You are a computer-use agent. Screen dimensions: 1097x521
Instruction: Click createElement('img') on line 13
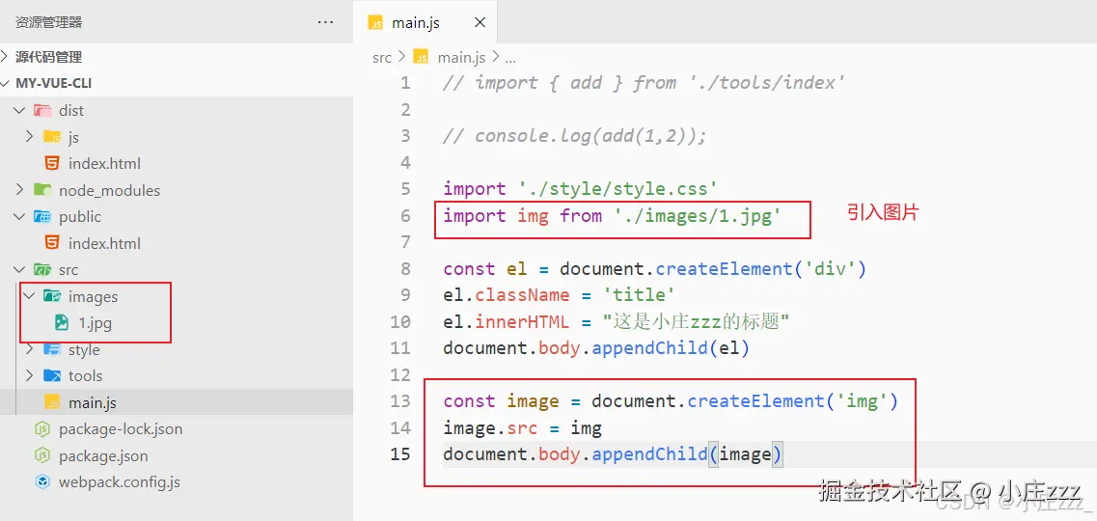[793, 401]
